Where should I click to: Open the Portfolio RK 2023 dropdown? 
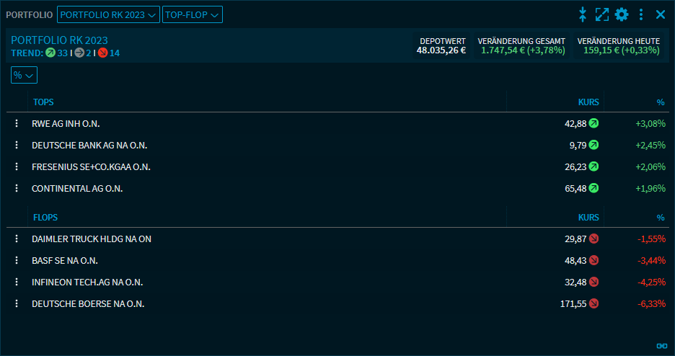(x=108, y=14)
